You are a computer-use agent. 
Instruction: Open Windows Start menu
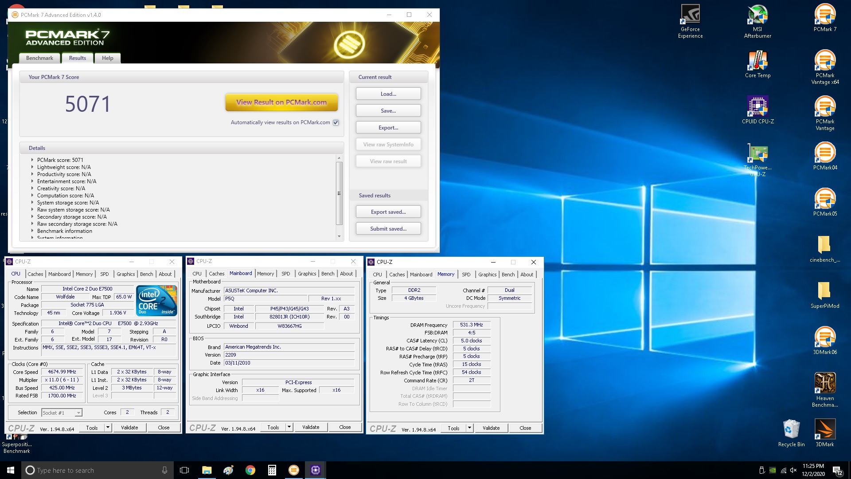tap(11, 470)
